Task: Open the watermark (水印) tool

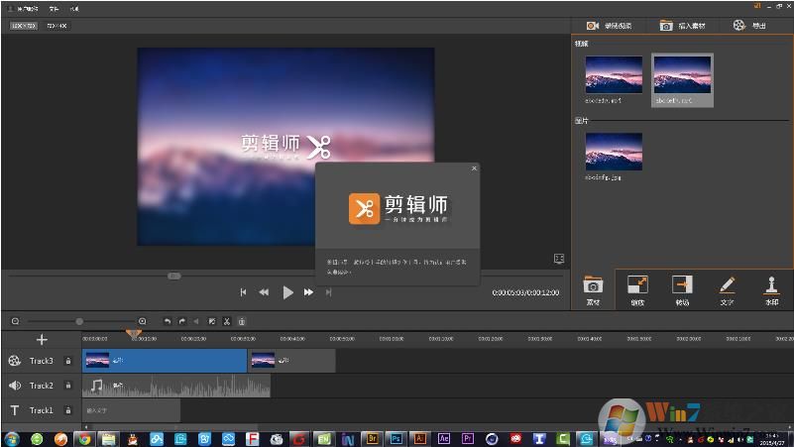Action: pyautogui.click(x=771, y=289)
